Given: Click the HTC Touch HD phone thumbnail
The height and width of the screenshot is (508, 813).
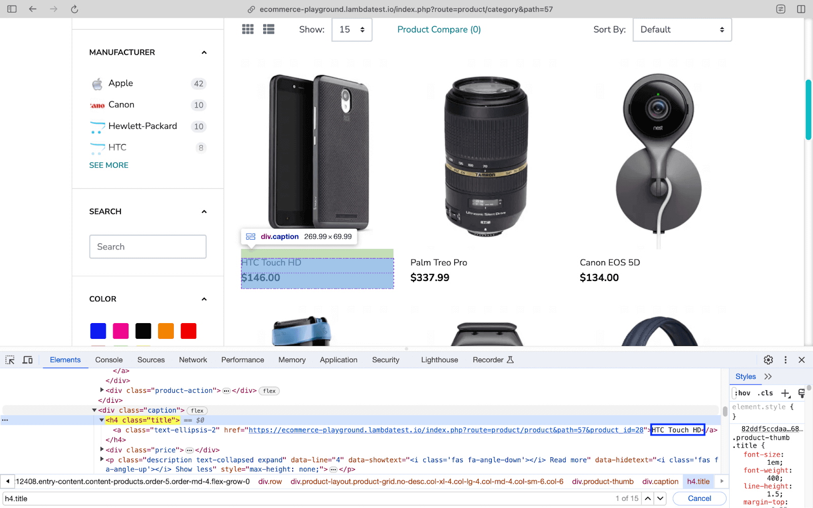Looking at the screenshot, I should (x=318, y=152).
